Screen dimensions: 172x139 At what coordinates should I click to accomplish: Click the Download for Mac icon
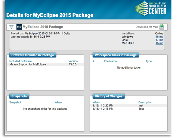[161, 27]
